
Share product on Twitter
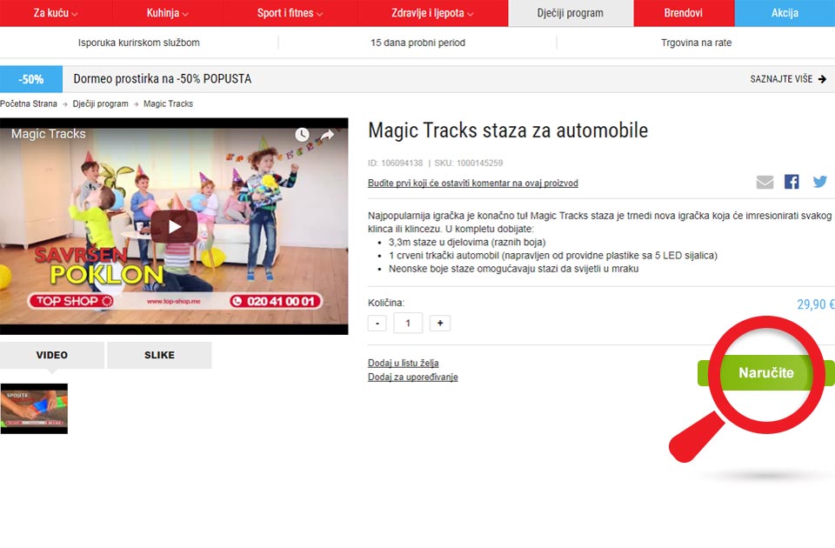(x=820, y=182)
